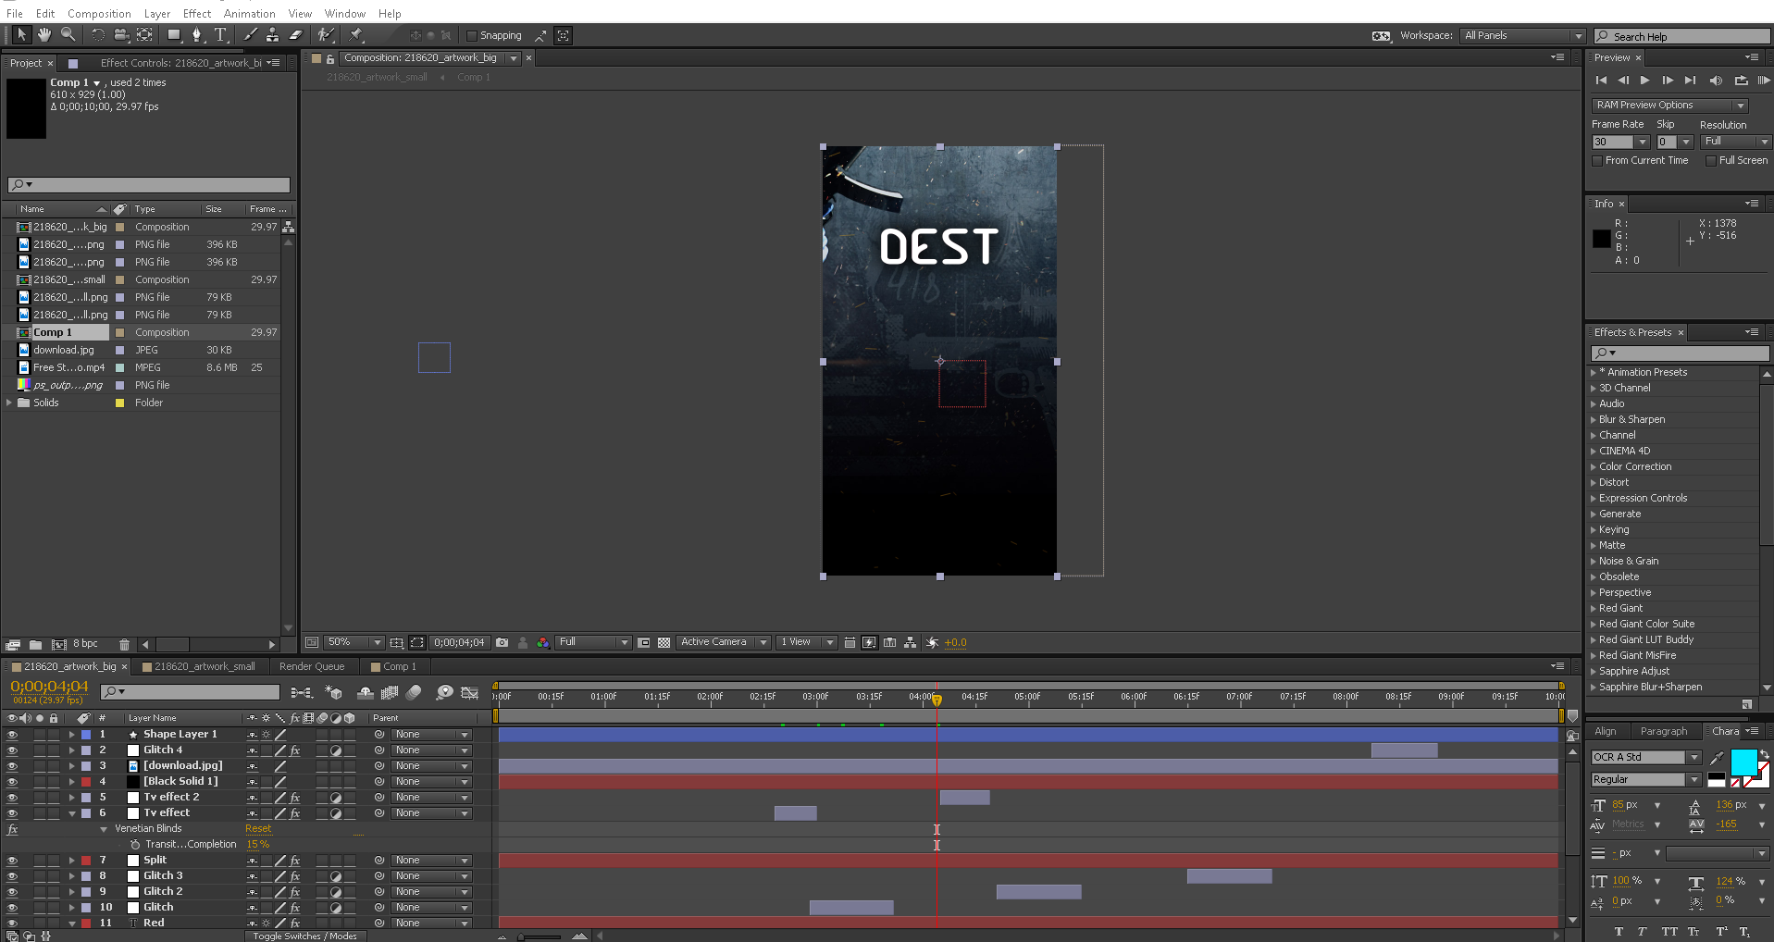Hide the Shape Layer 1 layer
The image size is (1774, 942).
click(12, 735)
